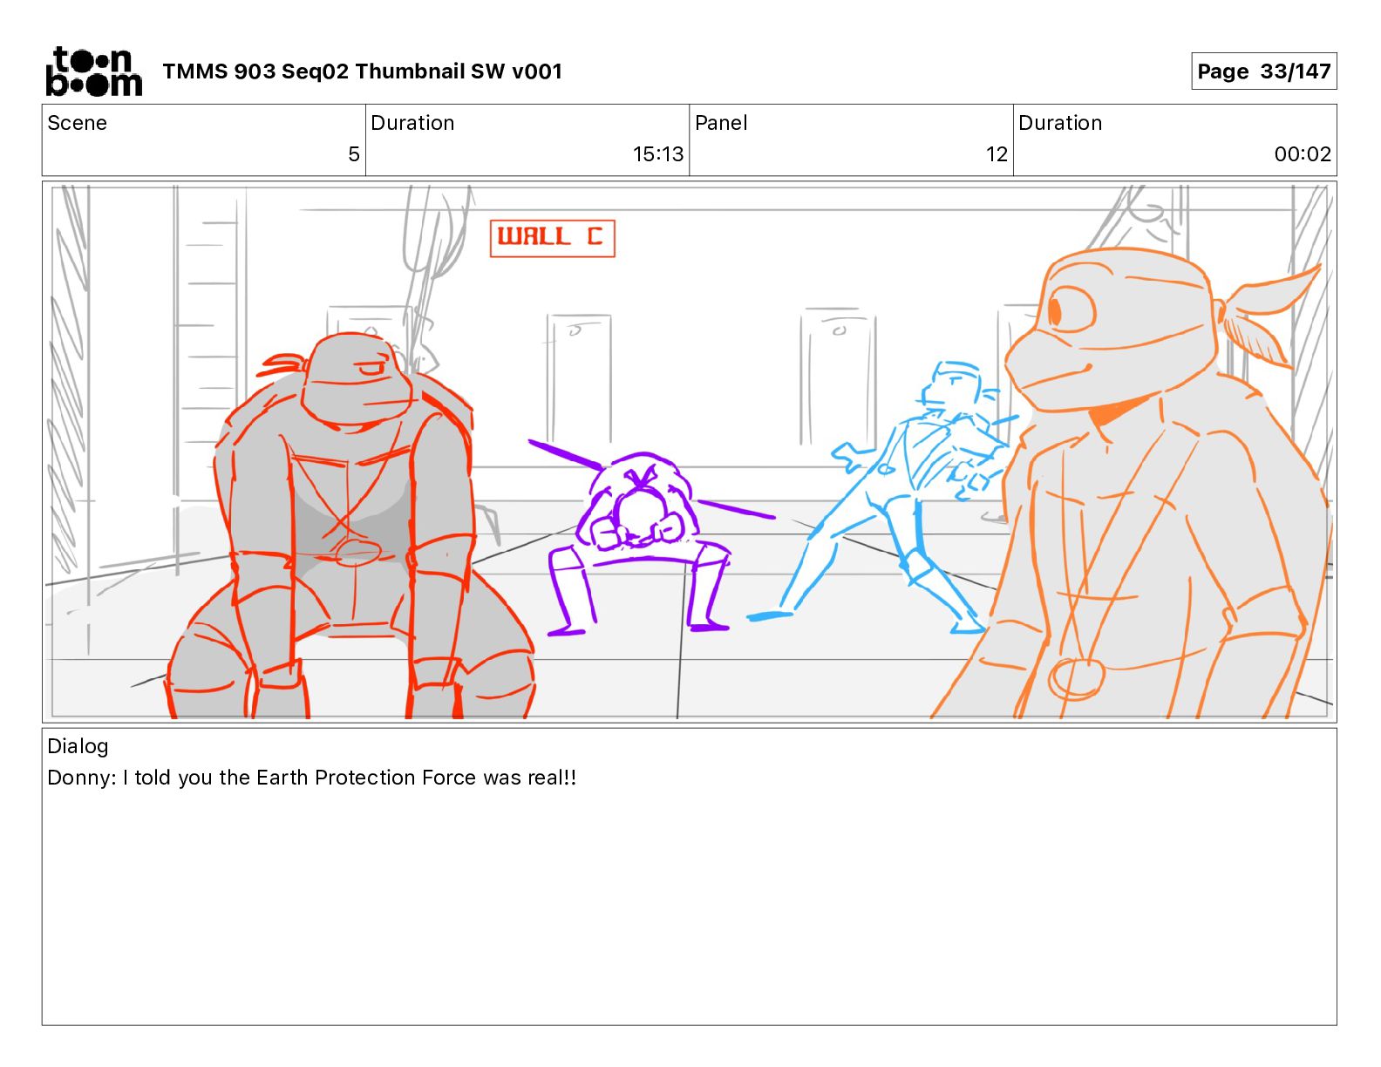1381x1067 pixels.
Task: Click the 'Dialog' label
Action: [78, 746]
